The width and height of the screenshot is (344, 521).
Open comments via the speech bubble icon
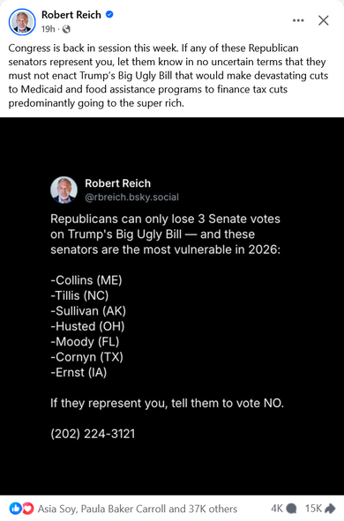[x=291, y=508]
